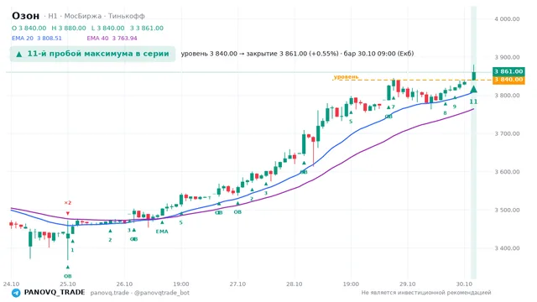
Task: Click the L 3 840.00 low value
Action: pos(108,28)
